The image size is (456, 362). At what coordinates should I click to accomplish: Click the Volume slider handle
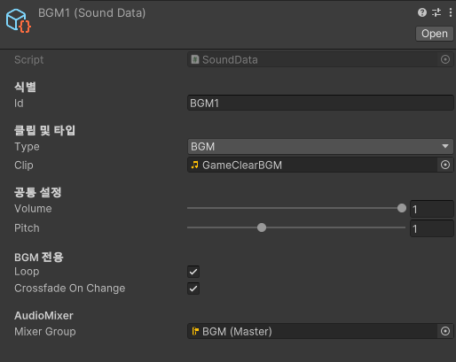pos(402,208)
